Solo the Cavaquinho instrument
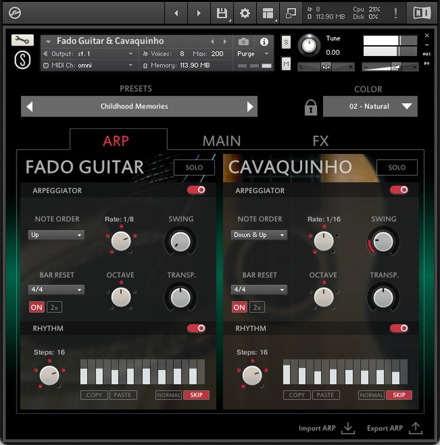This screenshot has height=445, width=440. [397, 168]
